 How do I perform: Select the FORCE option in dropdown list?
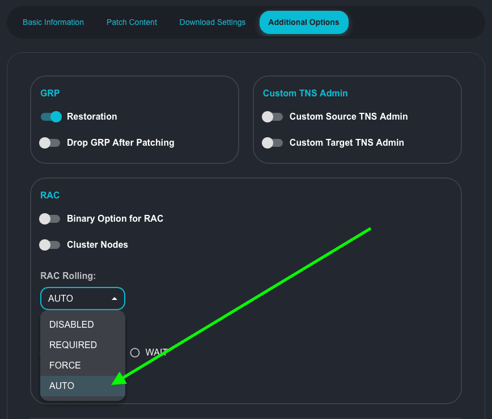[65, 366]
